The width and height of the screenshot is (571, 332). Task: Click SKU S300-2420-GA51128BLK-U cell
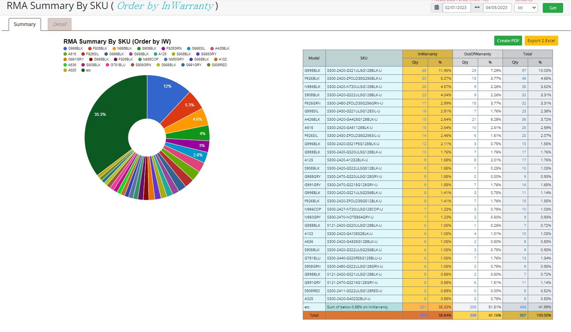pyautogui.click(x=364, y=127)
